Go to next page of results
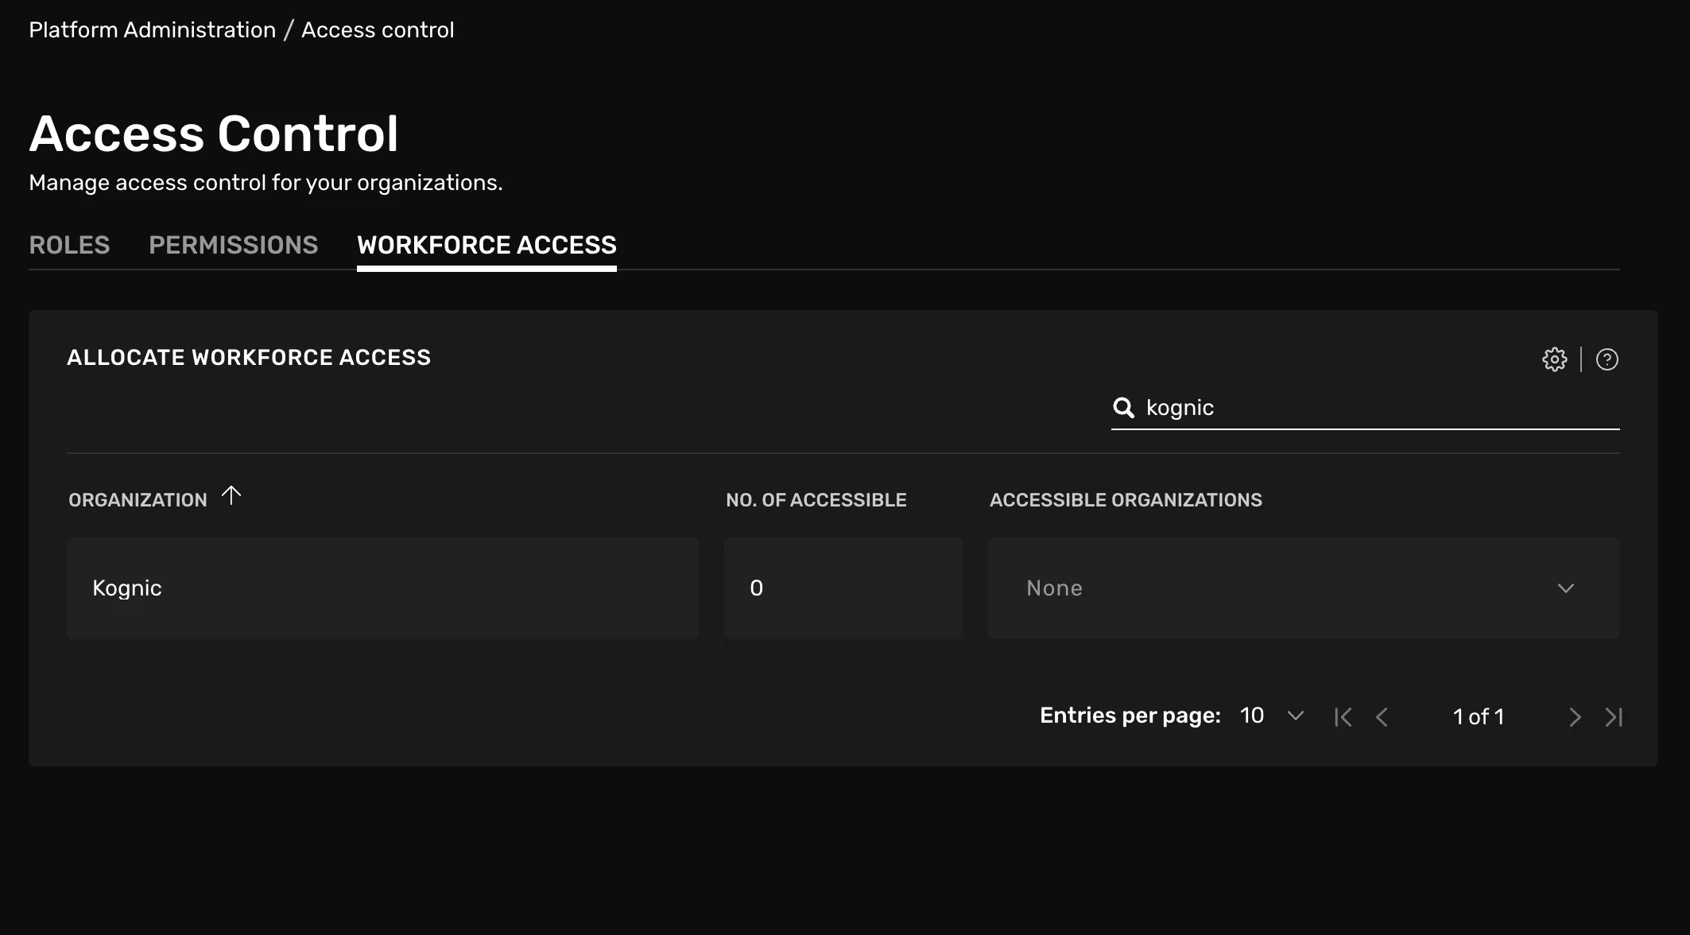1690x935 pixels. tap(1575, 717)
